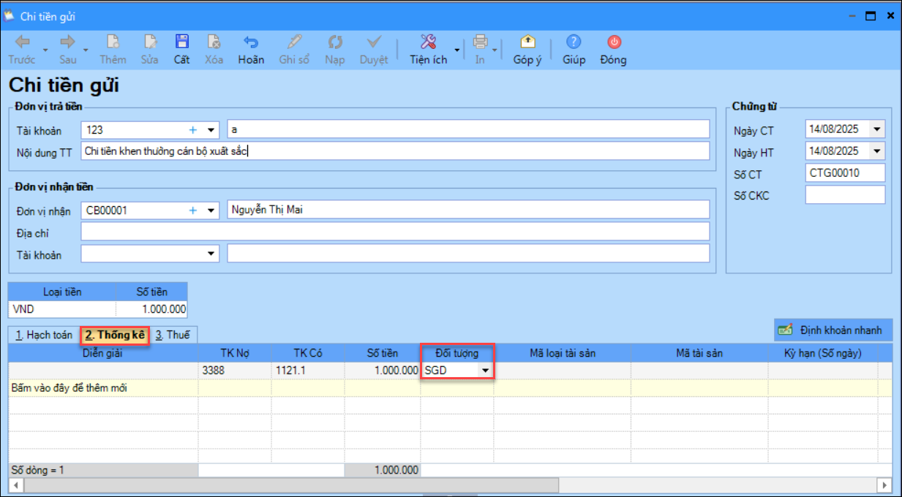Switch to the 1. Hạch toán tab
902x497 pixels.
44,335
